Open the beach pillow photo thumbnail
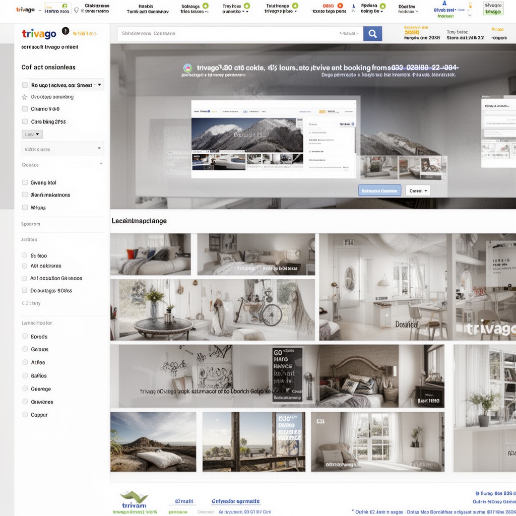Screen dimensions: 516x516 (x=153, y=441)
